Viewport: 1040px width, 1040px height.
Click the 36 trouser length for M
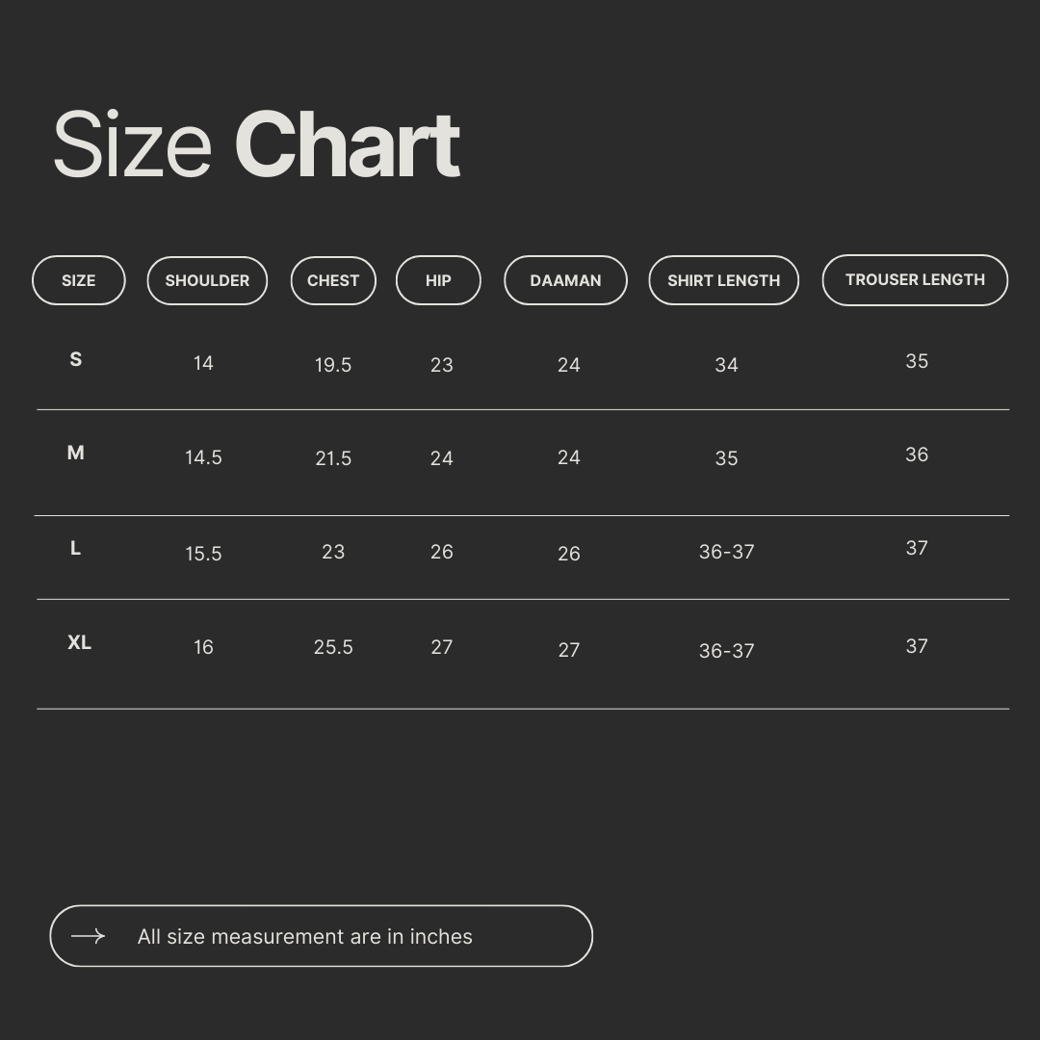tap(917, 455)
